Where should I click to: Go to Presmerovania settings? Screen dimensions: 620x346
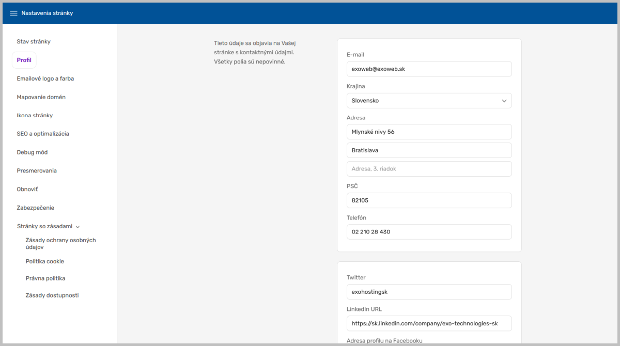(37, 170)
